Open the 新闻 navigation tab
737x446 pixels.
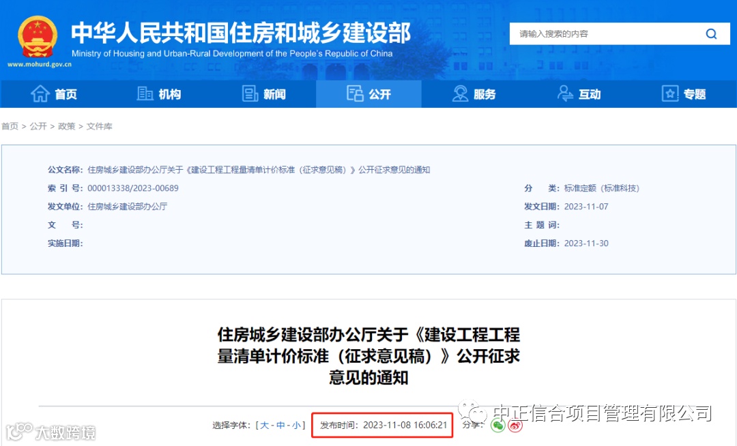(x=263, y=94)
